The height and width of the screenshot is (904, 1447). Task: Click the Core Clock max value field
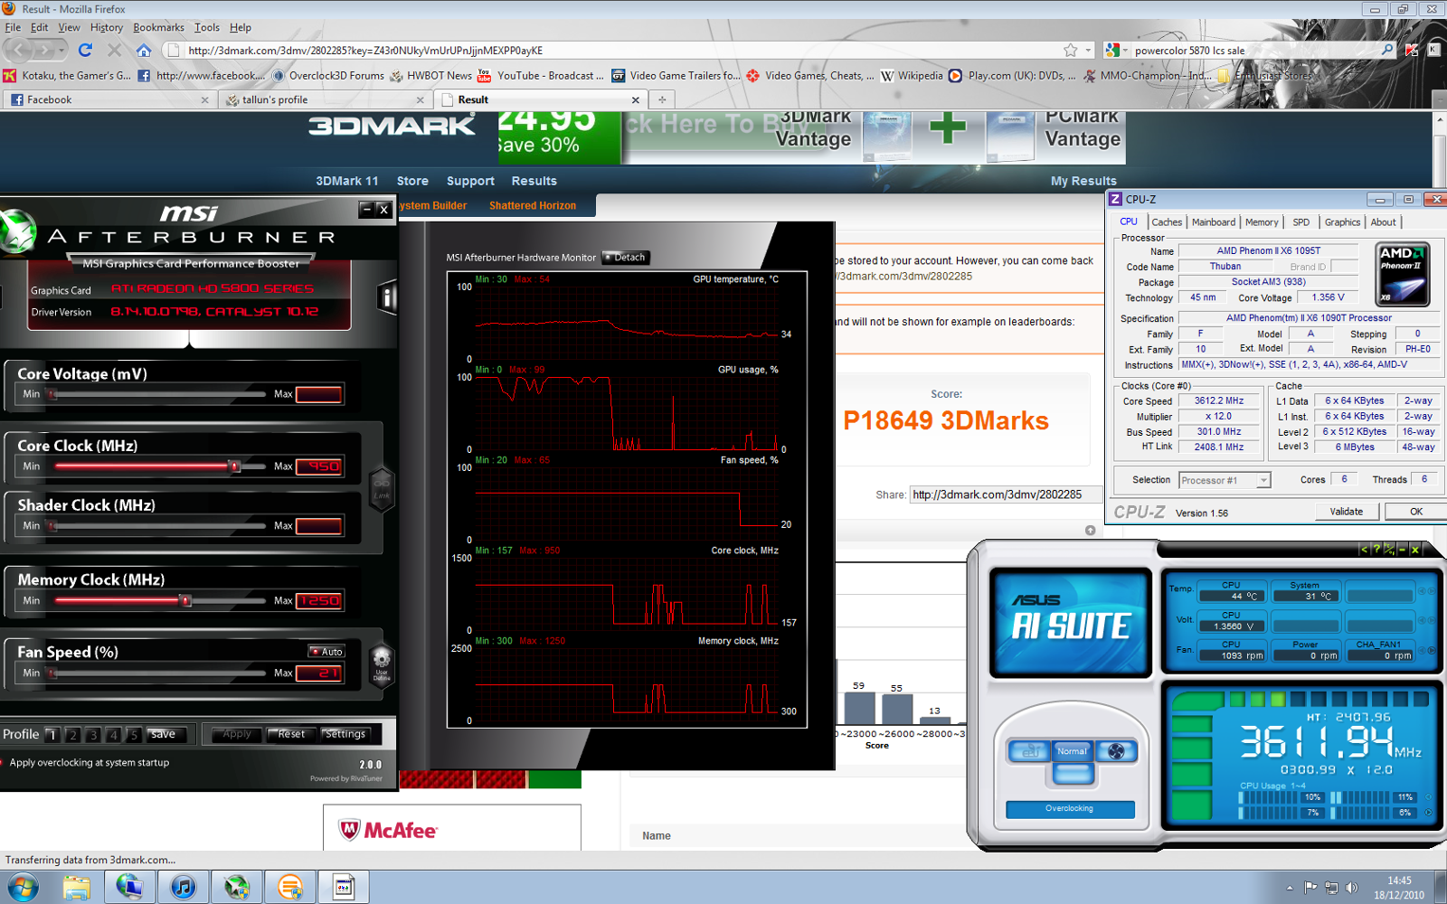(318, 466)
